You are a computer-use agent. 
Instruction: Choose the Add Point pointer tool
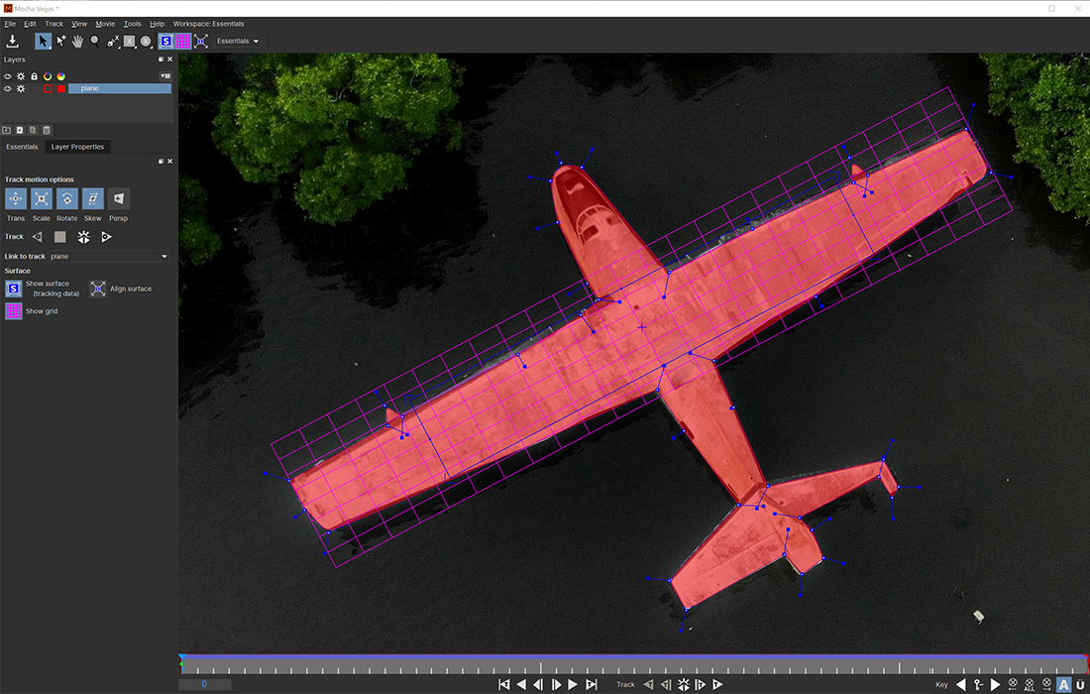coord(60,41)
